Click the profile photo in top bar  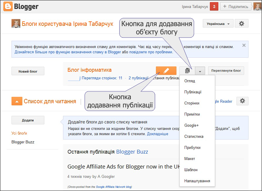(x=258, y=6)
